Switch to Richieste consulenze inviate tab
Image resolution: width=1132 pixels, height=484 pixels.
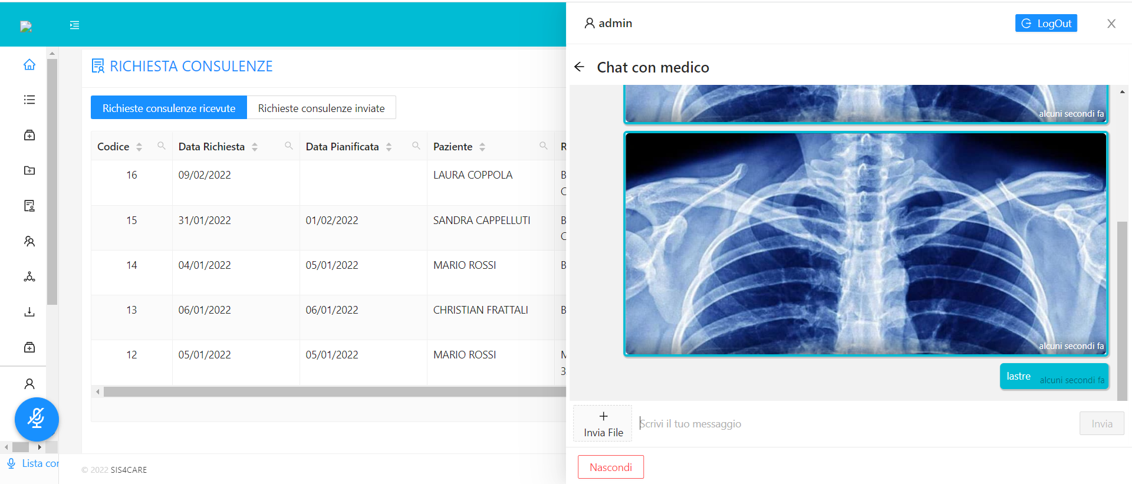(x=321, y=108)
